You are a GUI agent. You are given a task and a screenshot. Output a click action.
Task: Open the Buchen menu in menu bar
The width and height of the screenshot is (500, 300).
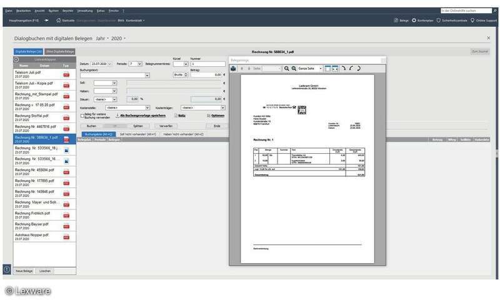click(54, 11)
